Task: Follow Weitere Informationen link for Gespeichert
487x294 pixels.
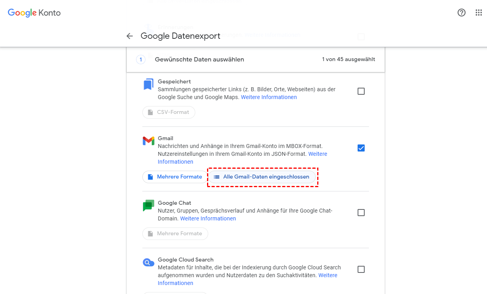Action: click(269, 97)
